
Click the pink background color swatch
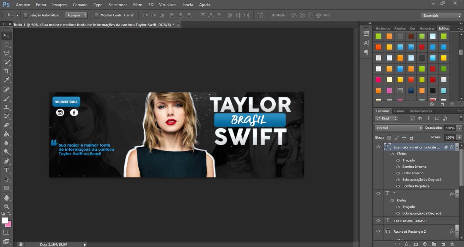pos(9,224)
